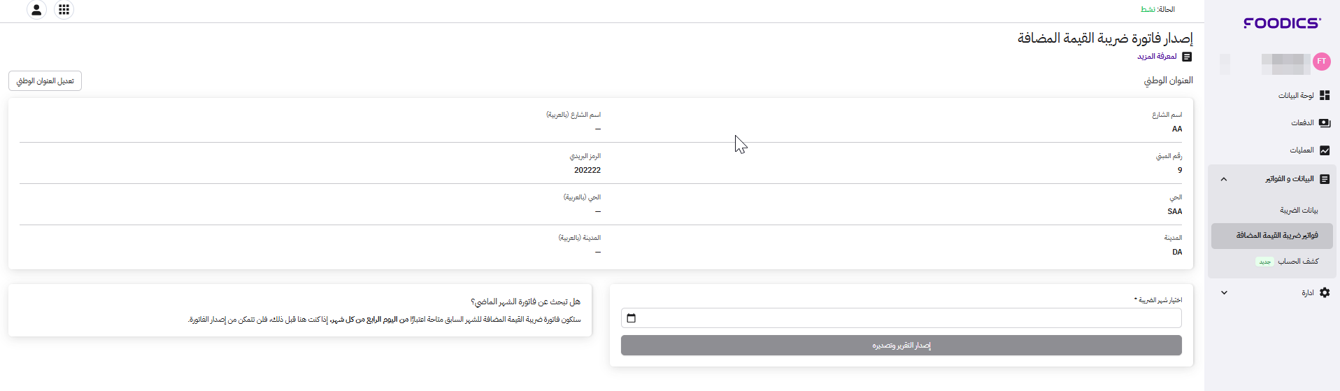Image resolution: width=1340 pixels, height=391 pixels.
Task: Click the تعديل العنوان الوطني button
Action: (x=45, y=81)
